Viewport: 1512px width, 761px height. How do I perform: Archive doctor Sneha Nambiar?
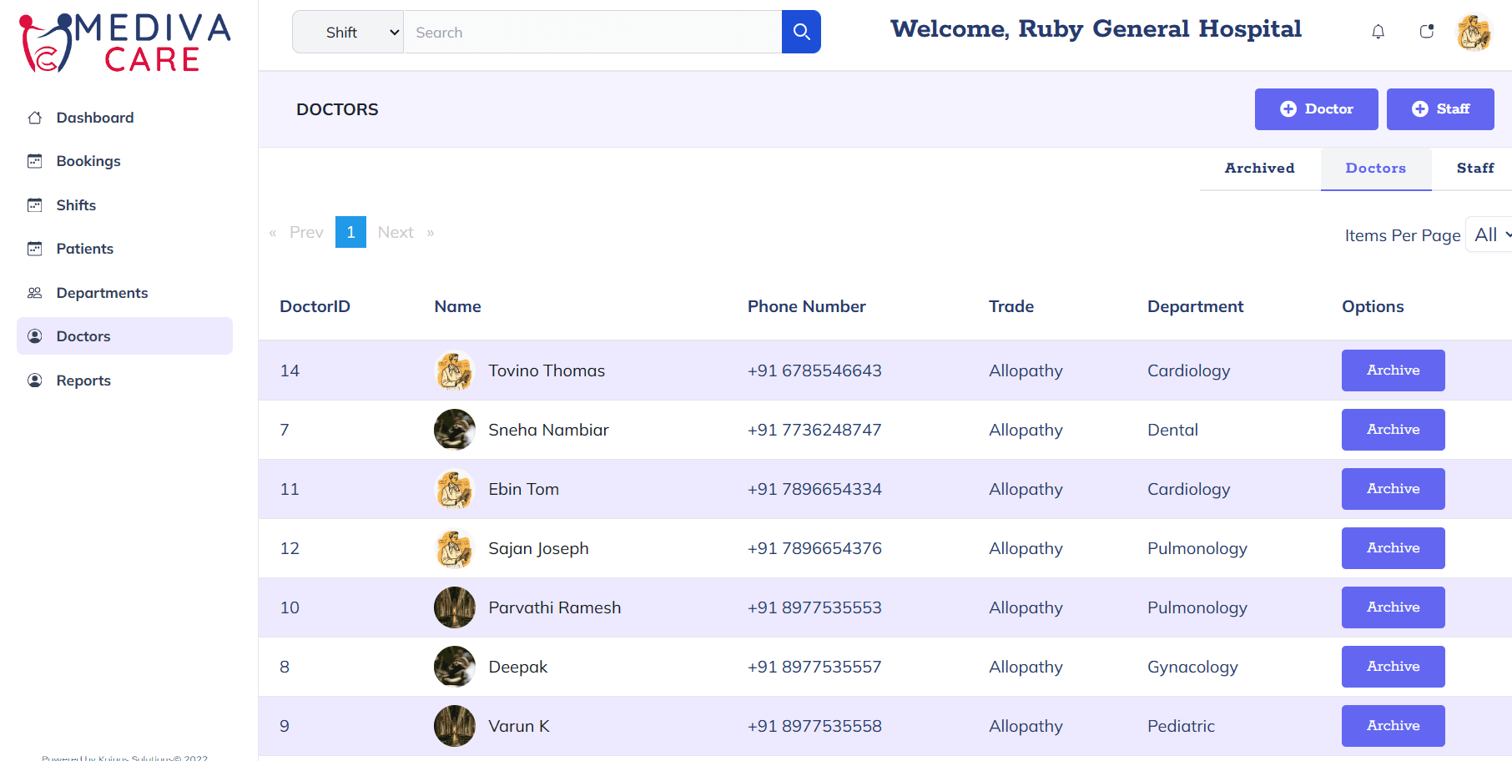(x=1393, y=430)
